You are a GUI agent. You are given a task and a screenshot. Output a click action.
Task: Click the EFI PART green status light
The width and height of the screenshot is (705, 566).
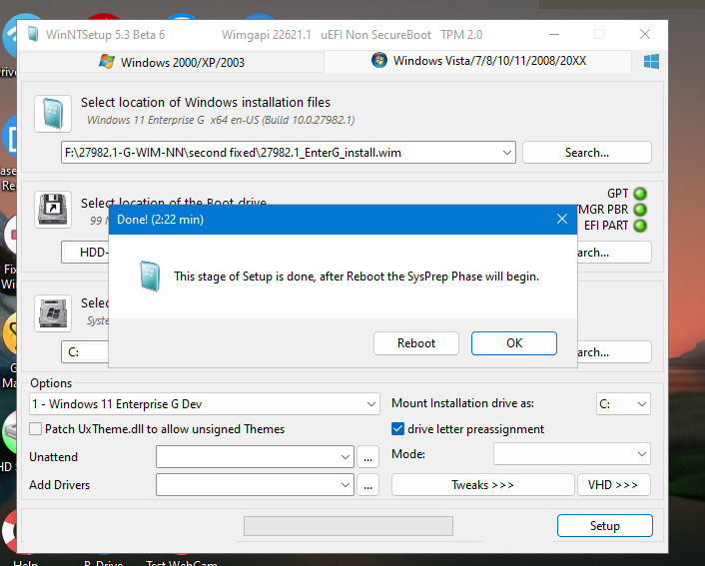640,226
